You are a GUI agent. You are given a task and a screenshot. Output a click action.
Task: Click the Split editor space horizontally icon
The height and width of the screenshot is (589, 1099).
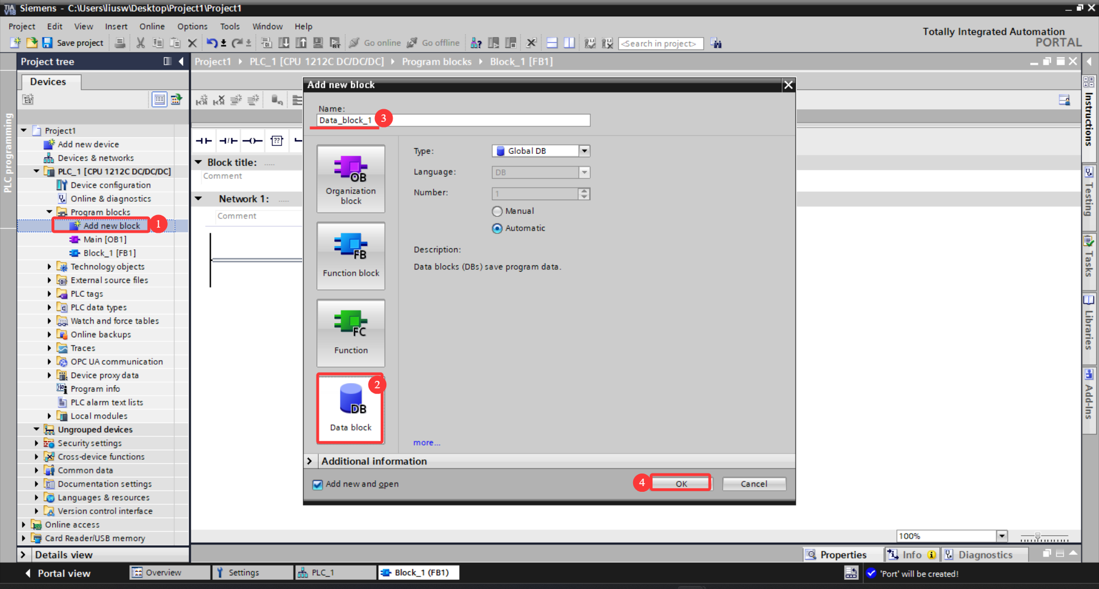(552, 43)
